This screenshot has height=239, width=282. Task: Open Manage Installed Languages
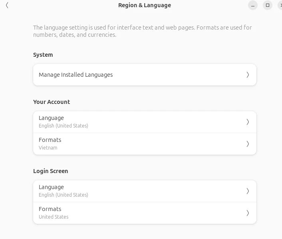(x=76, y=75)
